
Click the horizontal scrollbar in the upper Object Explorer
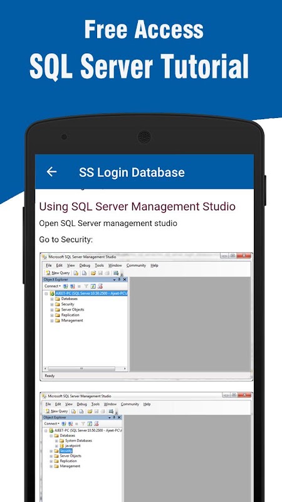pos(81,369)
